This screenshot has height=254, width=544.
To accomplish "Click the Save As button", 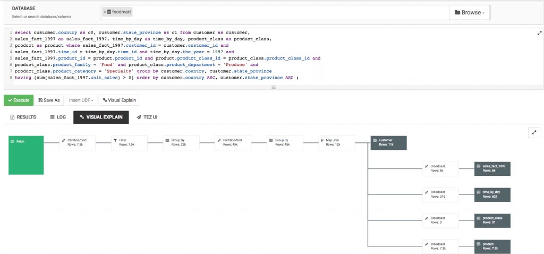I will pos(49,100).
